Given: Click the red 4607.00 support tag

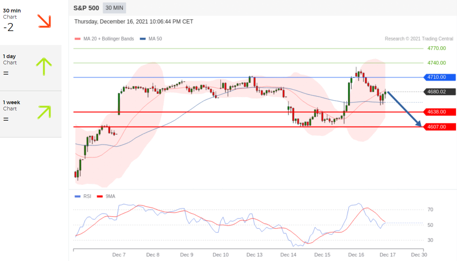Looking at the screenshot, I should 439,127.
